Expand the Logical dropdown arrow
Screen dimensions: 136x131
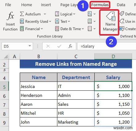[x=74, y=14]
